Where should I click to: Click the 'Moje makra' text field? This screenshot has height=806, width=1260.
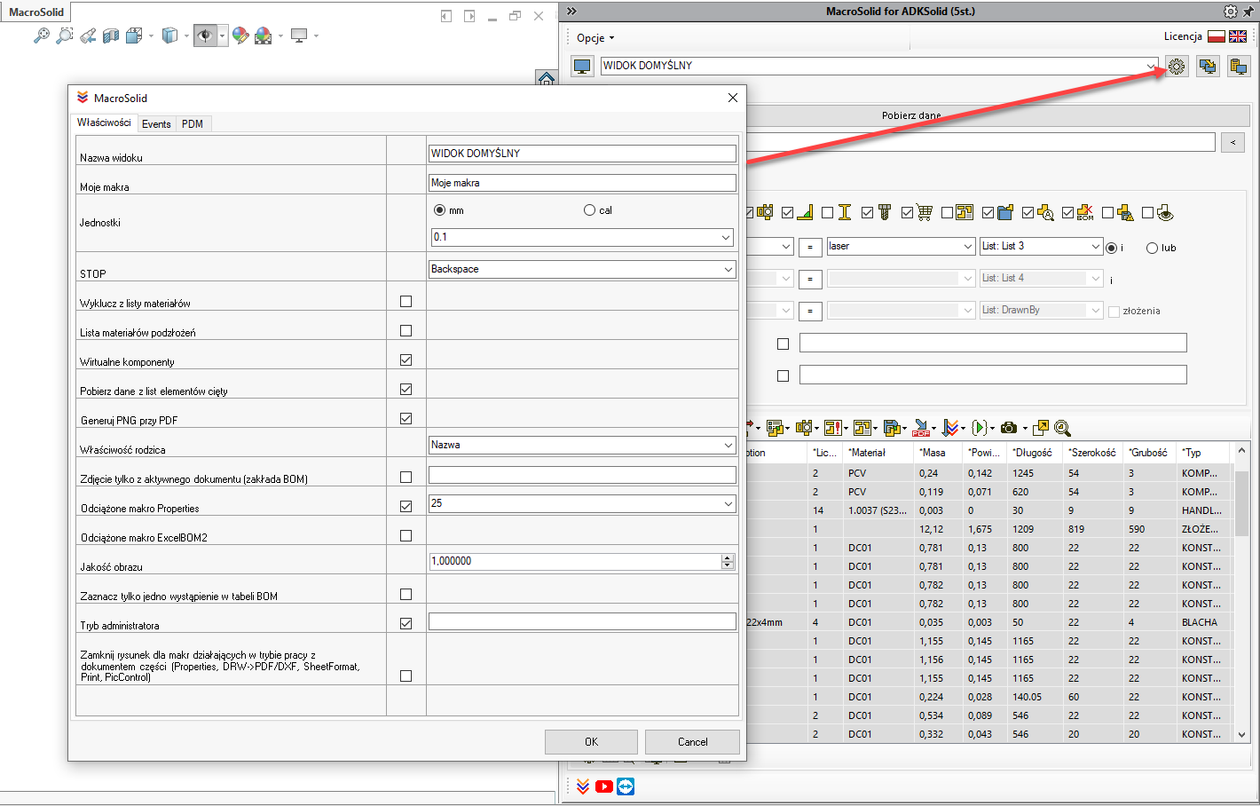[x=582, y=183]
